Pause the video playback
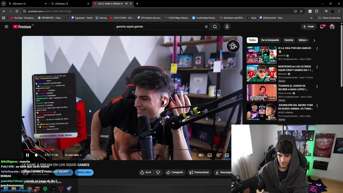This screenshot has width=343, height=193. [27, 155]
